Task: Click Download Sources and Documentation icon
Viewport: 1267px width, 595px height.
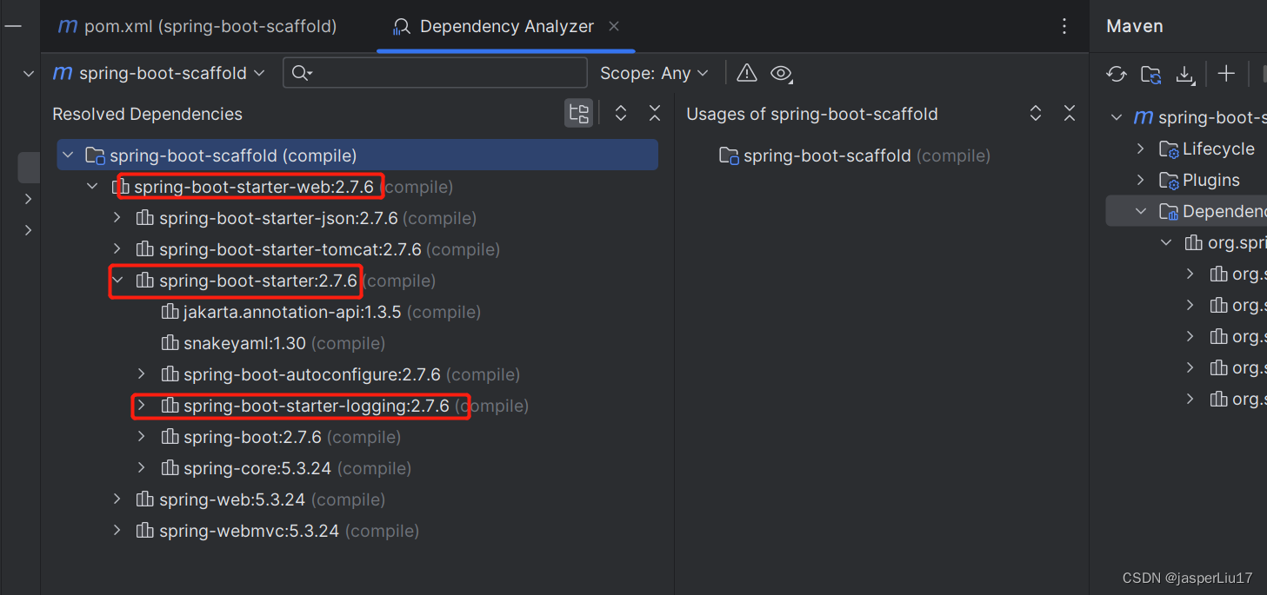Action: click(1185, 74)
